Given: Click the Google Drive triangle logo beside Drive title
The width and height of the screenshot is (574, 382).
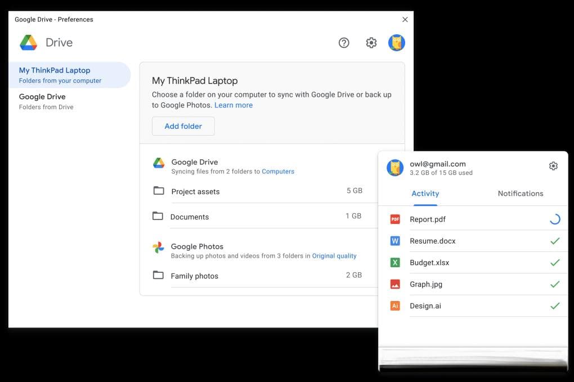Looking at the screenshot, I should 29,42.
